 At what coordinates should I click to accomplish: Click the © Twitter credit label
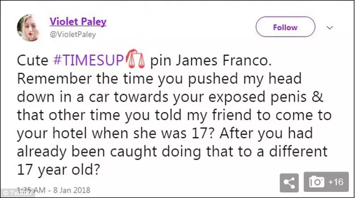tap(14, 192)
